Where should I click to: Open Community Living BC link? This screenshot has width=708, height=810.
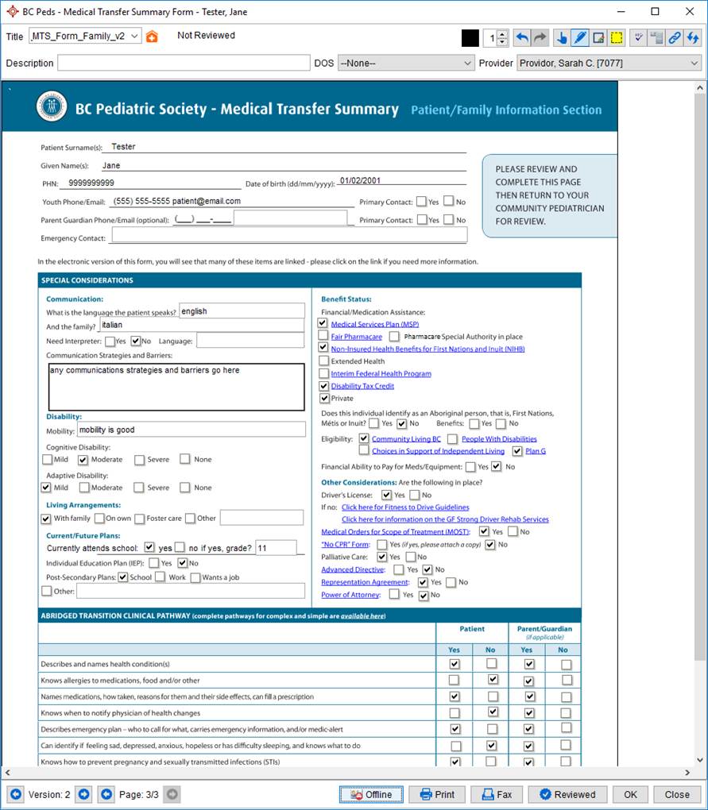pyautogui.click(x=406, y=438)
